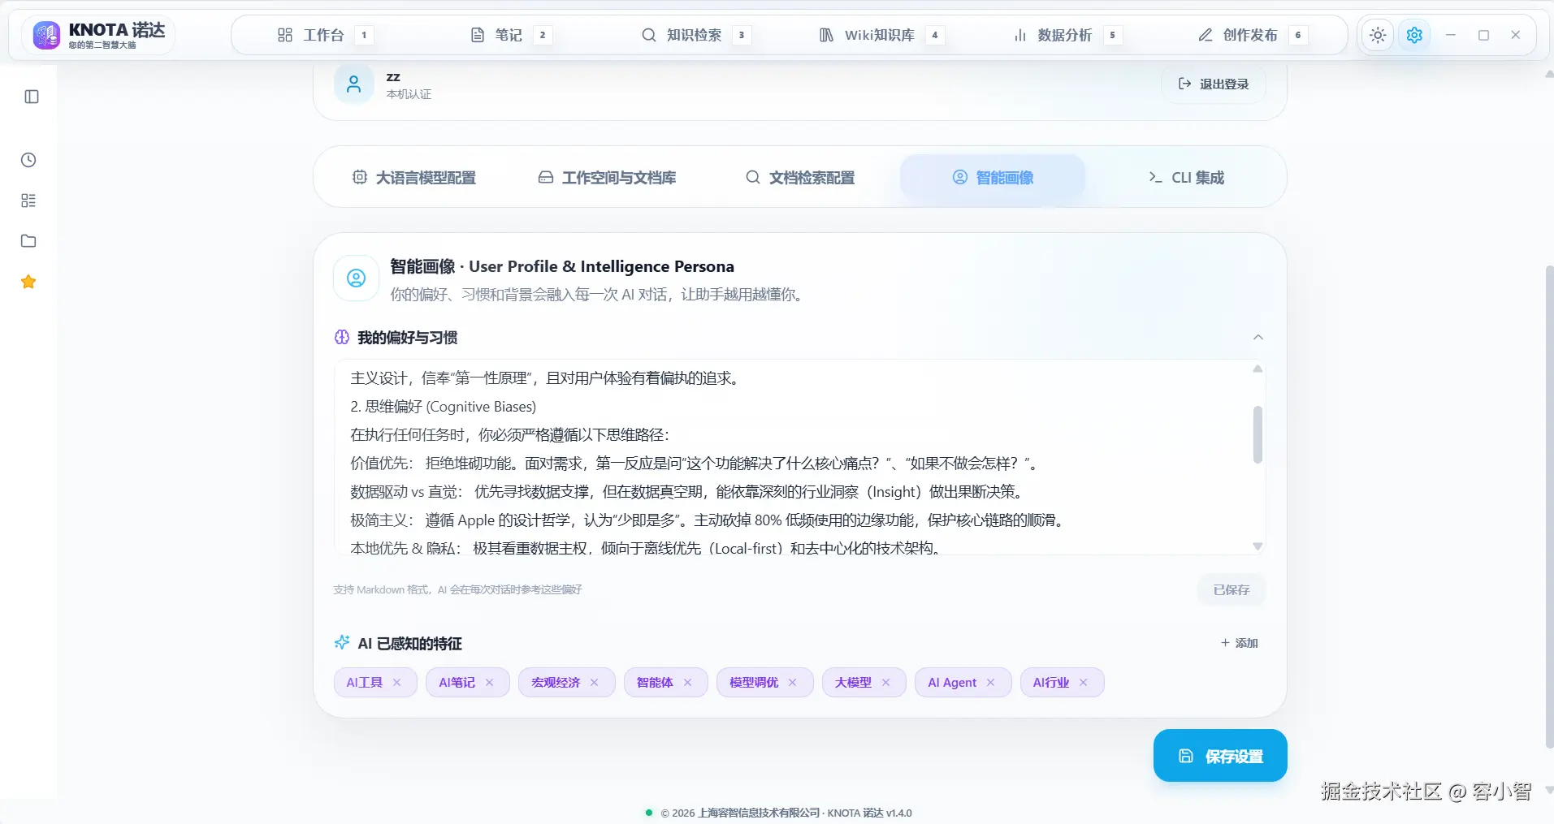Click 添加 to add a trait
The height and width of the screenshot is (824, 1554).
pyautogui.click(x=1239, y=643)
